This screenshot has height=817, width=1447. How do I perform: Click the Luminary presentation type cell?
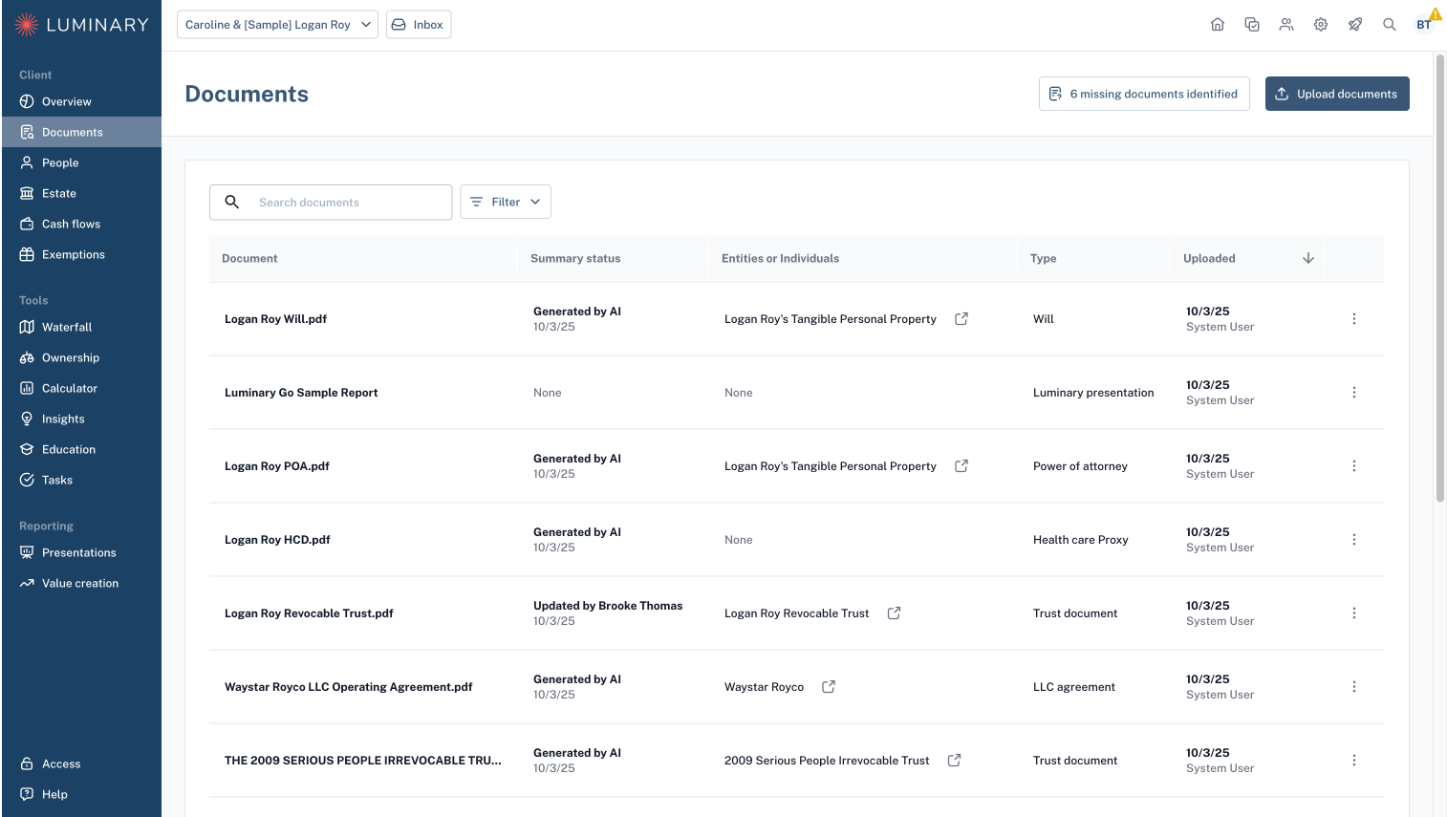click(1093, 393)
